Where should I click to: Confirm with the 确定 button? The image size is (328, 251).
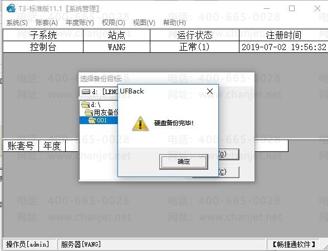click(x=183, y=161)
